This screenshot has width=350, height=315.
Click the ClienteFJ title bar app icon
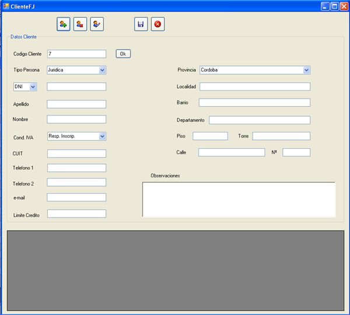(x=6, y=6)
